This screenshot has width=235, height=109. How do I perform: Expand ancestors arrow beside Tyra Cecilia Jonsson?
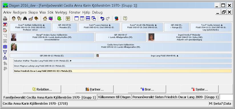pyautogui.click(x=222, y=25)
